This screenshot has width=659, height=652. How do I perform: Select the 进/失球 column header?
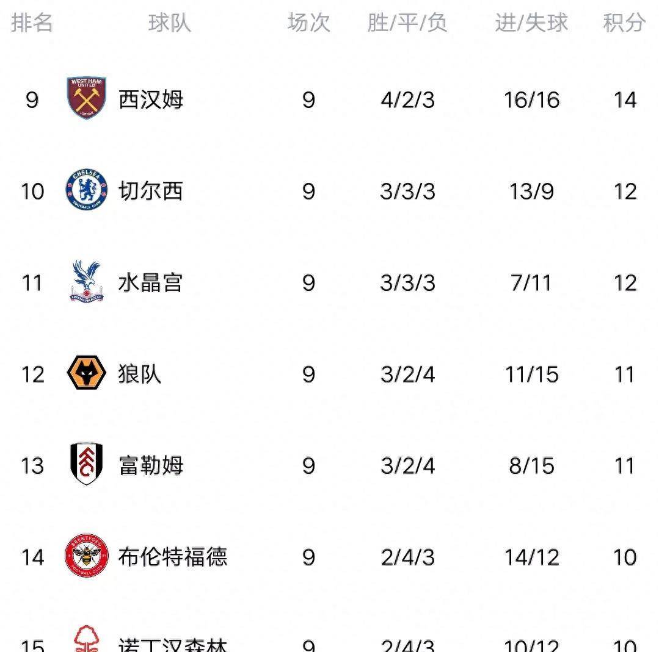(531, 23)
